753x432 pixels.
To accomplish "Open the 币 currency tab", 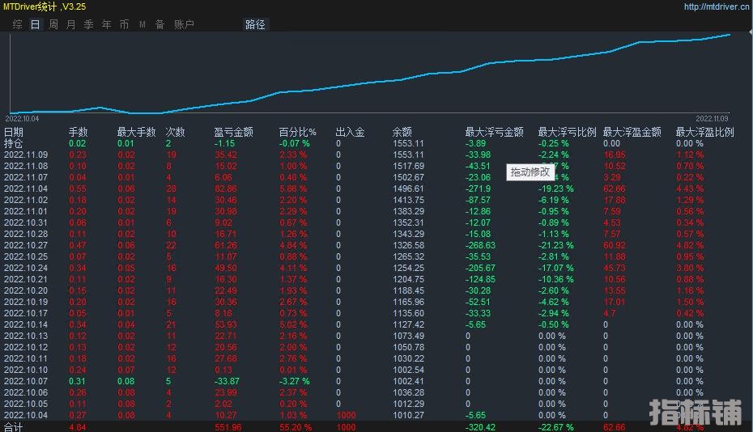I will click(124, 24).
